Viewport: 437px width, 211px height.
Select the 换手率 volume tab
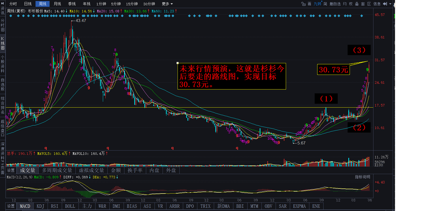(135, 170)
